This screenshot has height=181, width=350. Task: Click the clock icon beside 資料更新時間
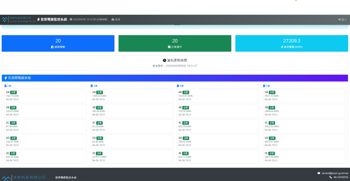pyautogui.click(x=164, y=60)
